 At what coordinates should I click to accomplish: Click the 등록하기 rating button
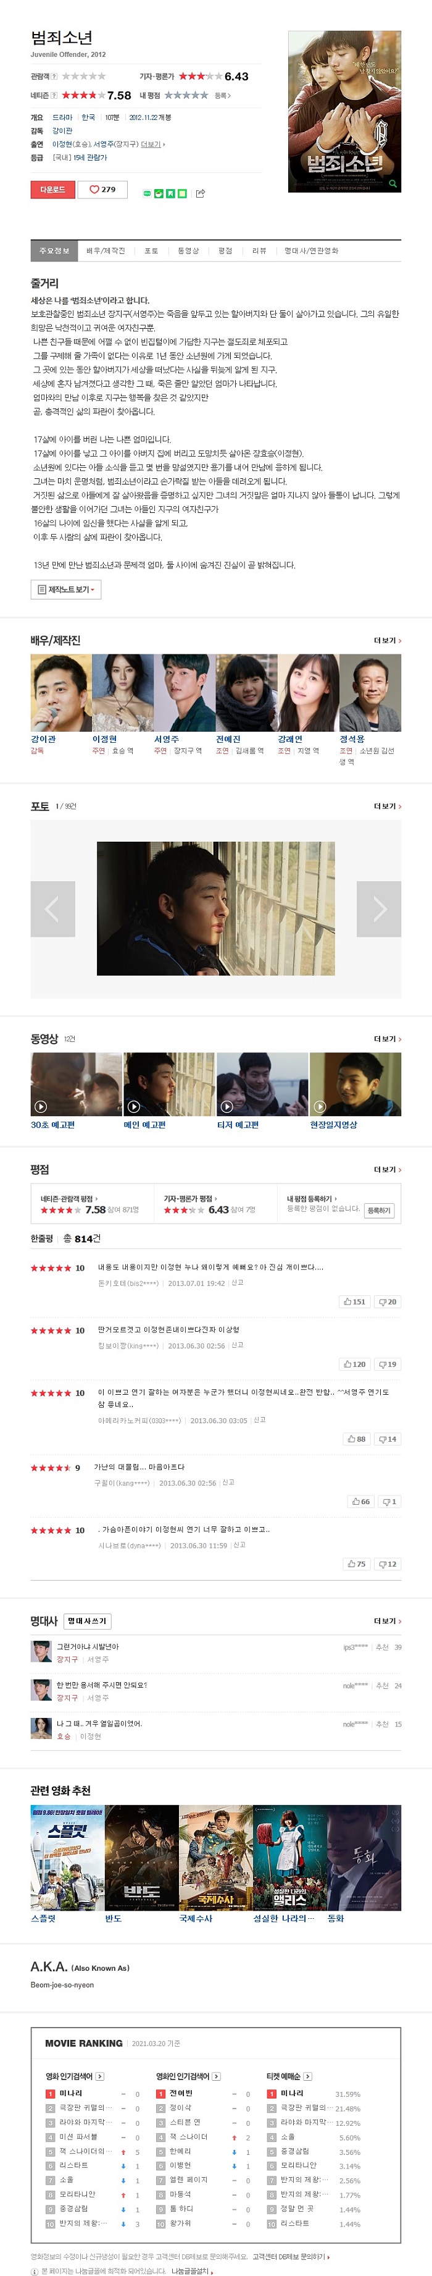point(379,1211)
